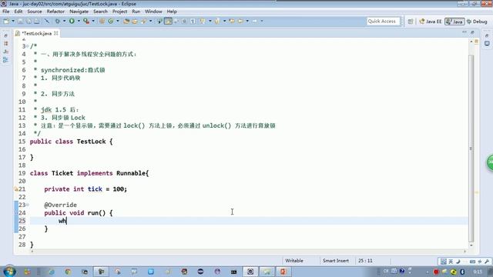493x277 pixels.
Task: Click the Open Type toolbar icon
Action: point(126,21)
